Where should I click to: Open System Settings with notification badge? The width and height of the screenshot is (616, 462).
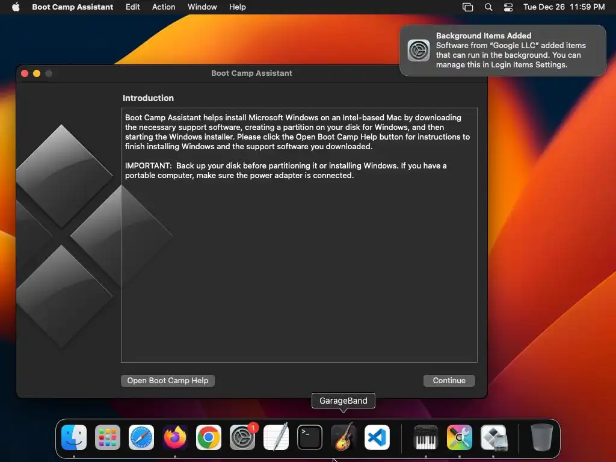[242, 437]
